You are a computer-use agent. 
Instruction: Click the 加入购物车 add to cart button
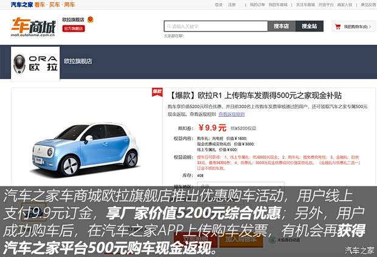(x=241, y=239)
